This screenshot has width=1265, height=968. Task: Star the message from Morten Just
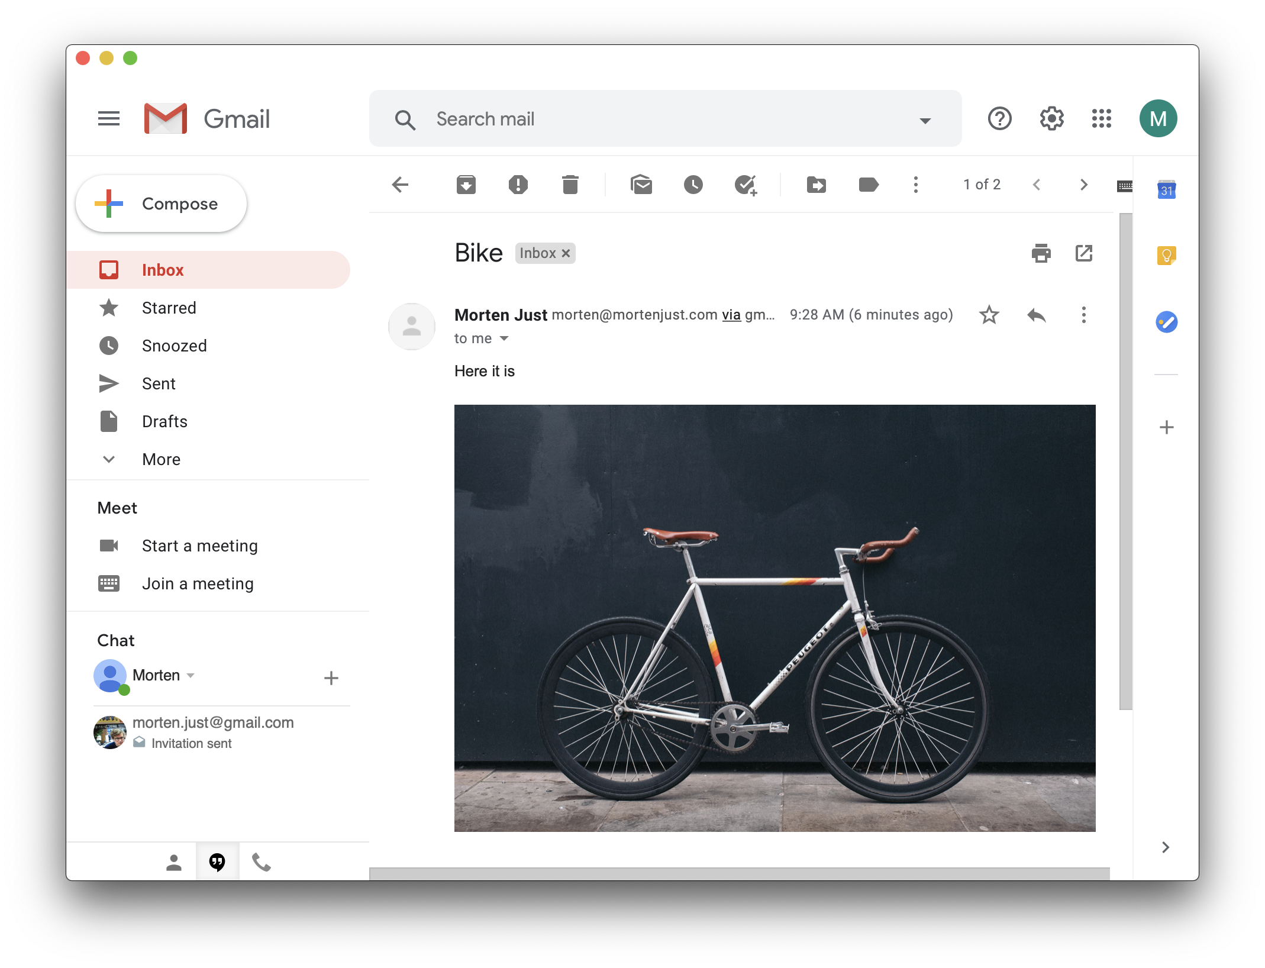[x=989, y=315]
